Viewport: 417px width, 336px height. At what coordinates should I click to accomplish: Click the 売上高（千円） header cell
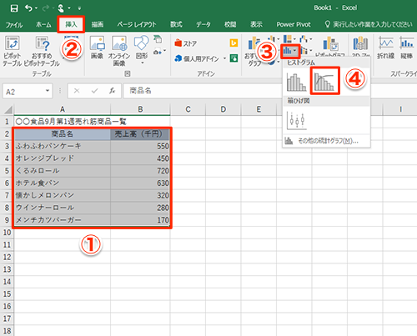(x=140, y=134)
